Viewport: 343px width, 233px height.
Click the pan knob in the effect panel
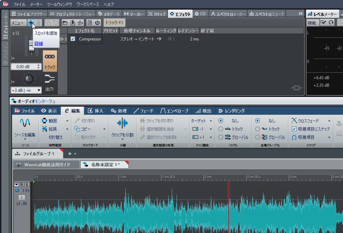click(28, 79)
